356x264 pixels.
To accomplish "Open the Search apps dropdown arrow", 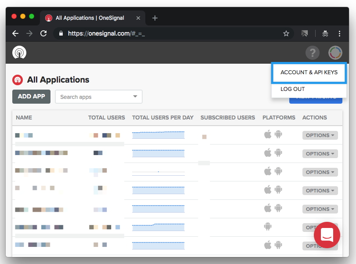I will [x=135, y=96].
